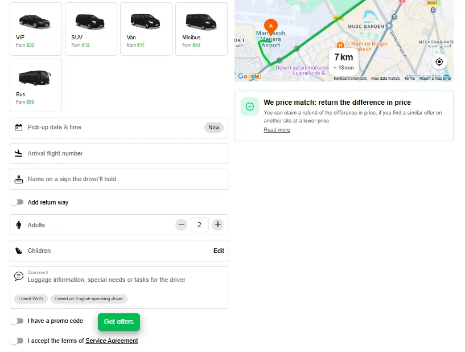The width and height of the screenshot is (465, 352).
Task: Click the calendar icon in pick-up field
Action: 19,127
